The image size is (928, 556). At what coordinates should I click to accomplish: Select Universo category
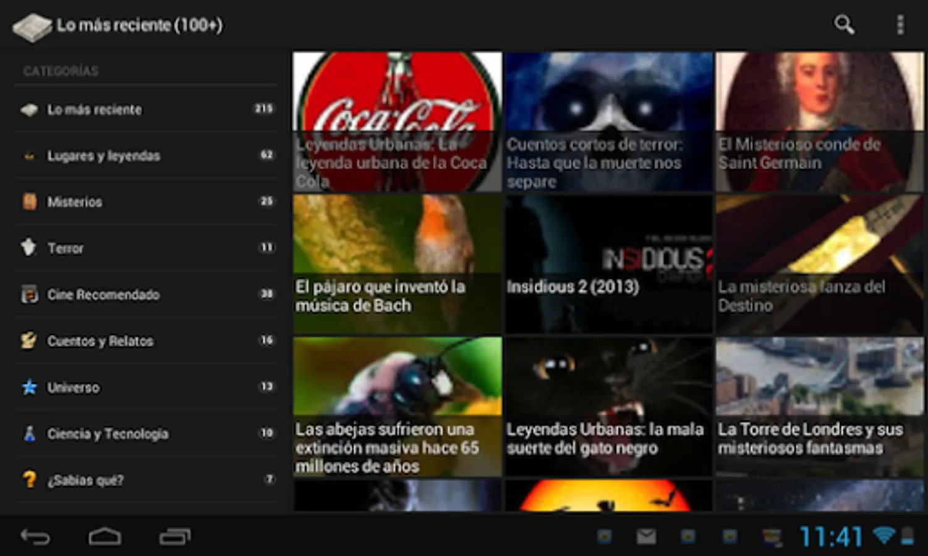pos(146,387)
